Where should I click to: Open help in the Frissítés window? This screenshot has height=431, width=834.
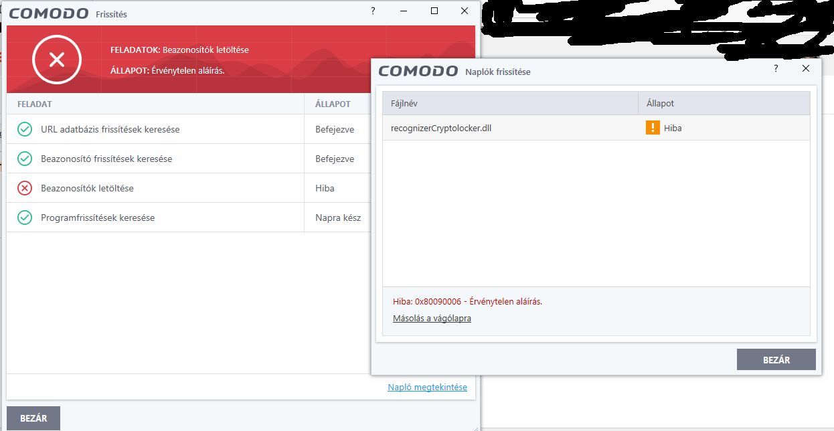pyautogui.click(x=373, y=11)
